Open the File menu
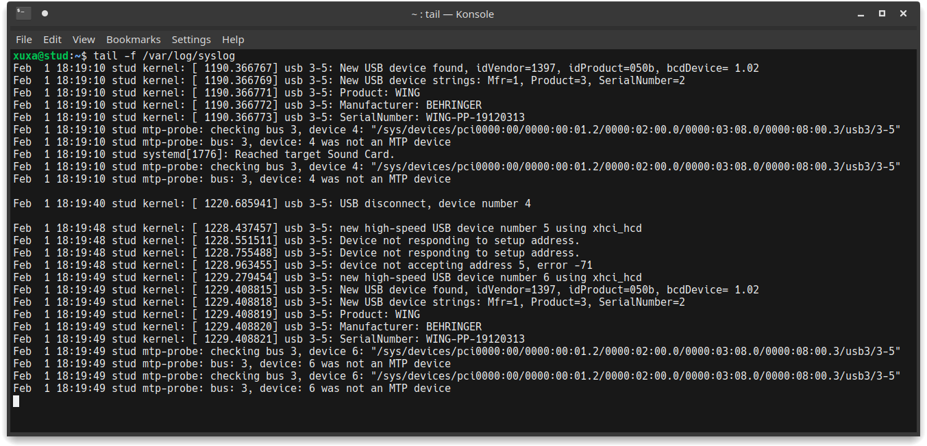927x446 pixels. tap(24, 40)
